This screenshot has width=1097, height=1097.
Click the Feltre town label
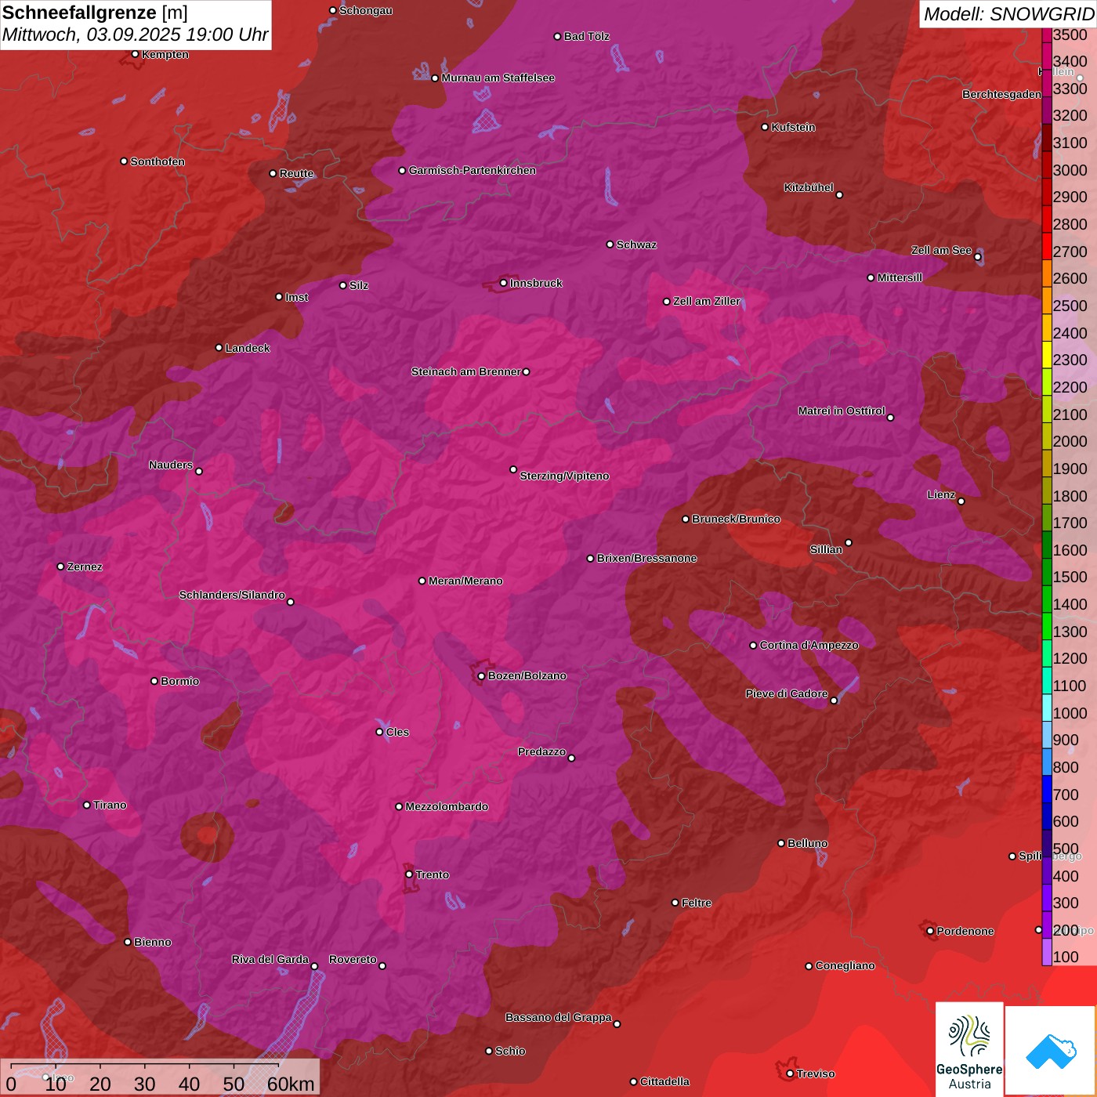point(696,903)
